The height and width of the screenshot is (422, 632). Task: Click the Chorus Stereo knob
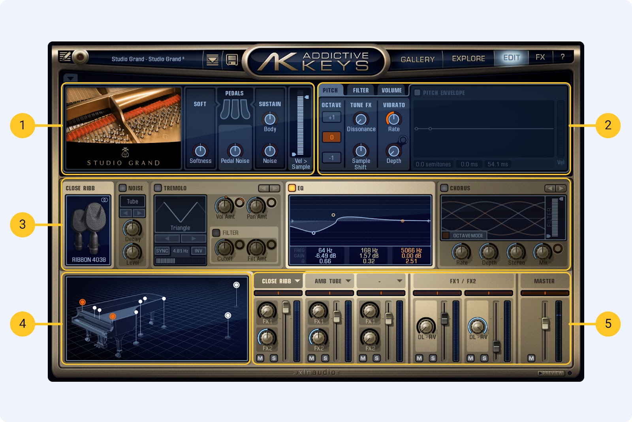click(x=516, y=252)
